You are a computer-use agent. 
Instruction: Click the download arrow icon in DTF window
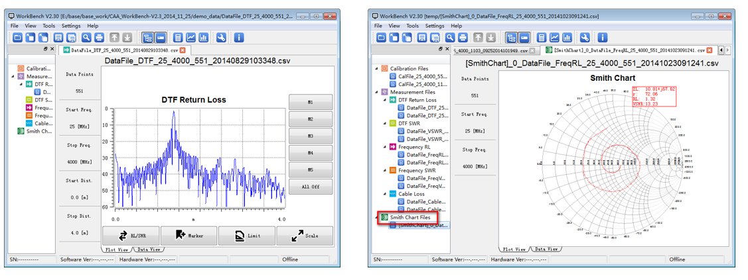click(127, 38)
